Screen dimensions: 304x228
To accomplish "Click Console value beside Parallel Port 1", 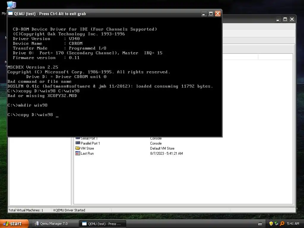I will (x=156, y=143).
